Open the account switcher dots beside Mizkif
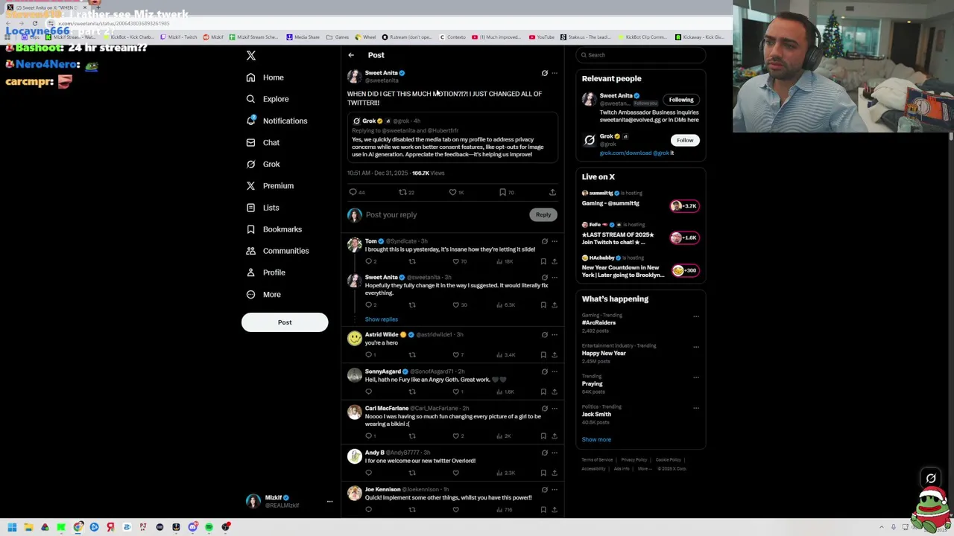The width and height of the screenshot is (954, 536). 329,502
